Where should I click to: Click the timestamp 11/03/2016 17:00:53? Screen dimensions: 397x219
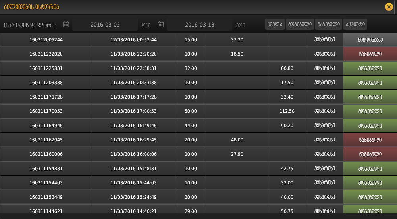(x=133, y=111)
